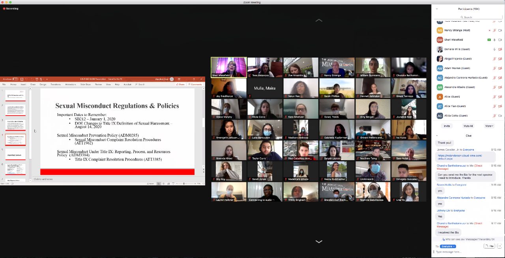Image resolution: width=505 pixels, height=258 pixels.
Task: Select slide 1 thumbnail in PowerPoint
Action: tap(15, 95)
